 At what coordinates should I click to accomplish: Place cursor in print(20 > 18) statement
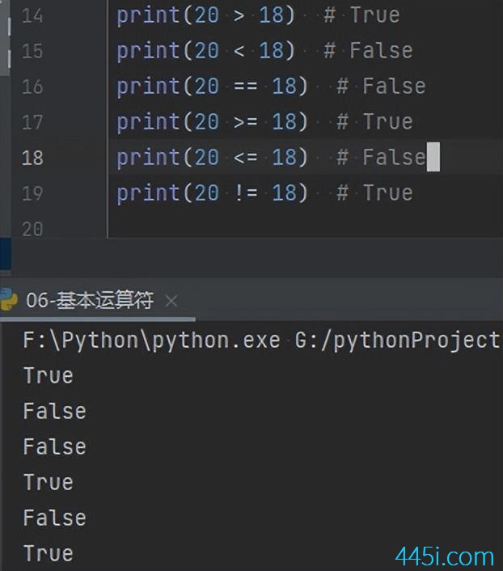(x=206, y=15)
